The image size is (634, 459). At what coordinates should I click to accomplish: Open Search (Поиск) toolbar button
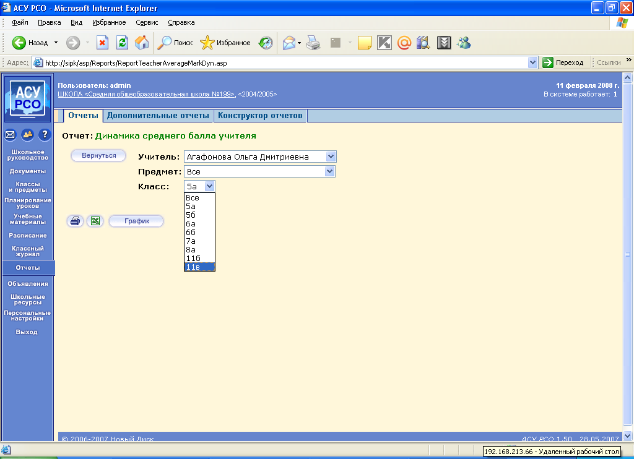click(175, 43)
